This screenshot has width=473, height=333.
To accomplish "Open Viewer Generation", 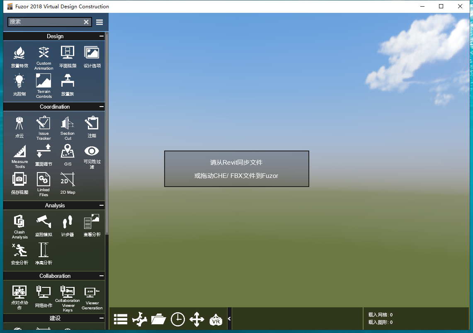I will tap(92, 297).
